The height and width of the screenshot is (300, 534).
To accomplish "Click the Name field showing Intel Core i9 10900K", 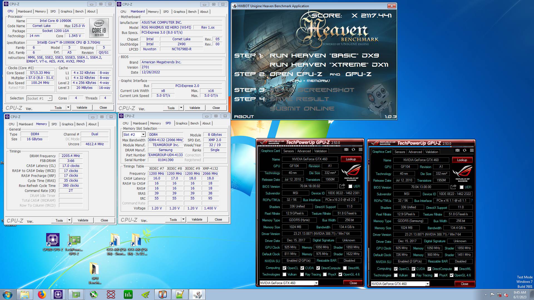I will pos(55,21).
